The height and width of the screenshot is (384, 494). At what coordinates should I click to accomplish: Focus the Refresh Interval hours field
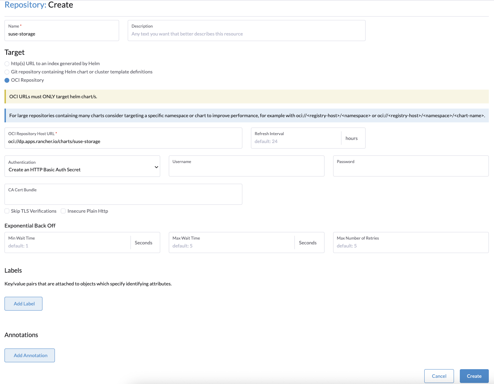click(x=296, y=141)
